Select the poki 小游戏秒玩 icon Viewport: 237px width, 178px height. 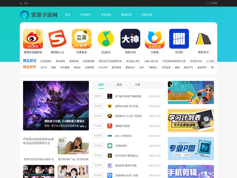click(x=110, y=136)
